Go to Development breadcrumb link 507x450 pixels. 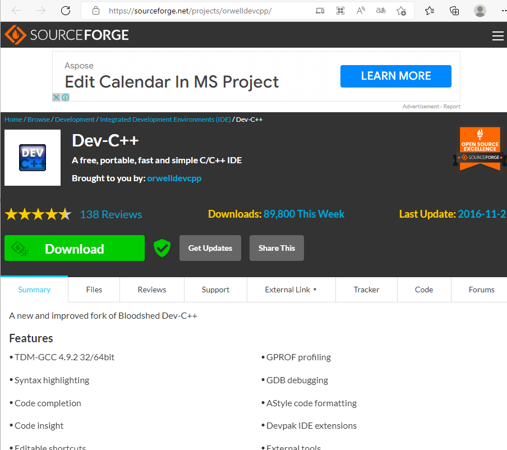point(75,120)
